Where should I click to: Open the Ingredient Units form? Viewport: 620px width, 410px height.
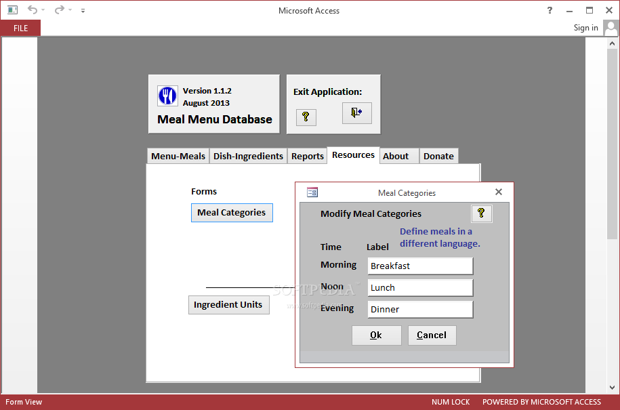tap(228, 305)
